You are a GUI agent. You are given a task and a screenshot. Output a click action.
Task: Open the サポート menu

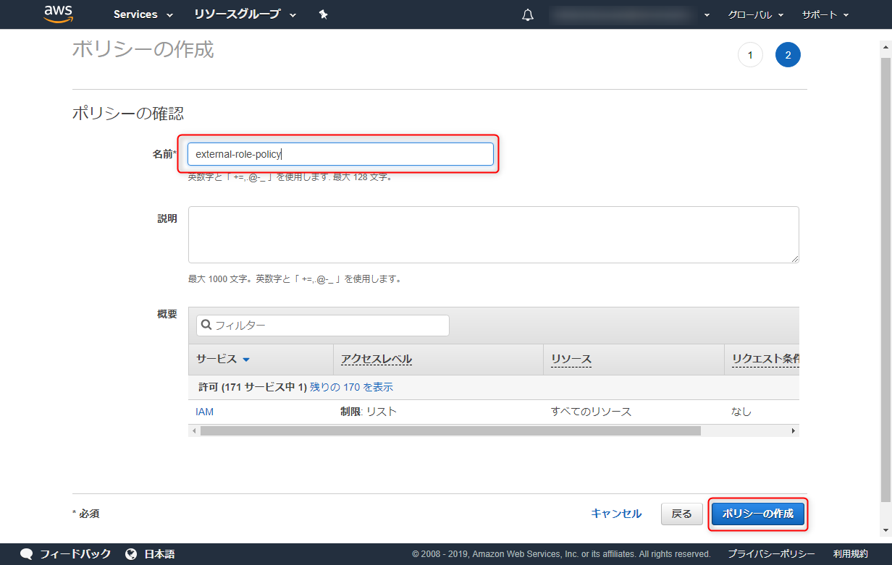point(825,14)
